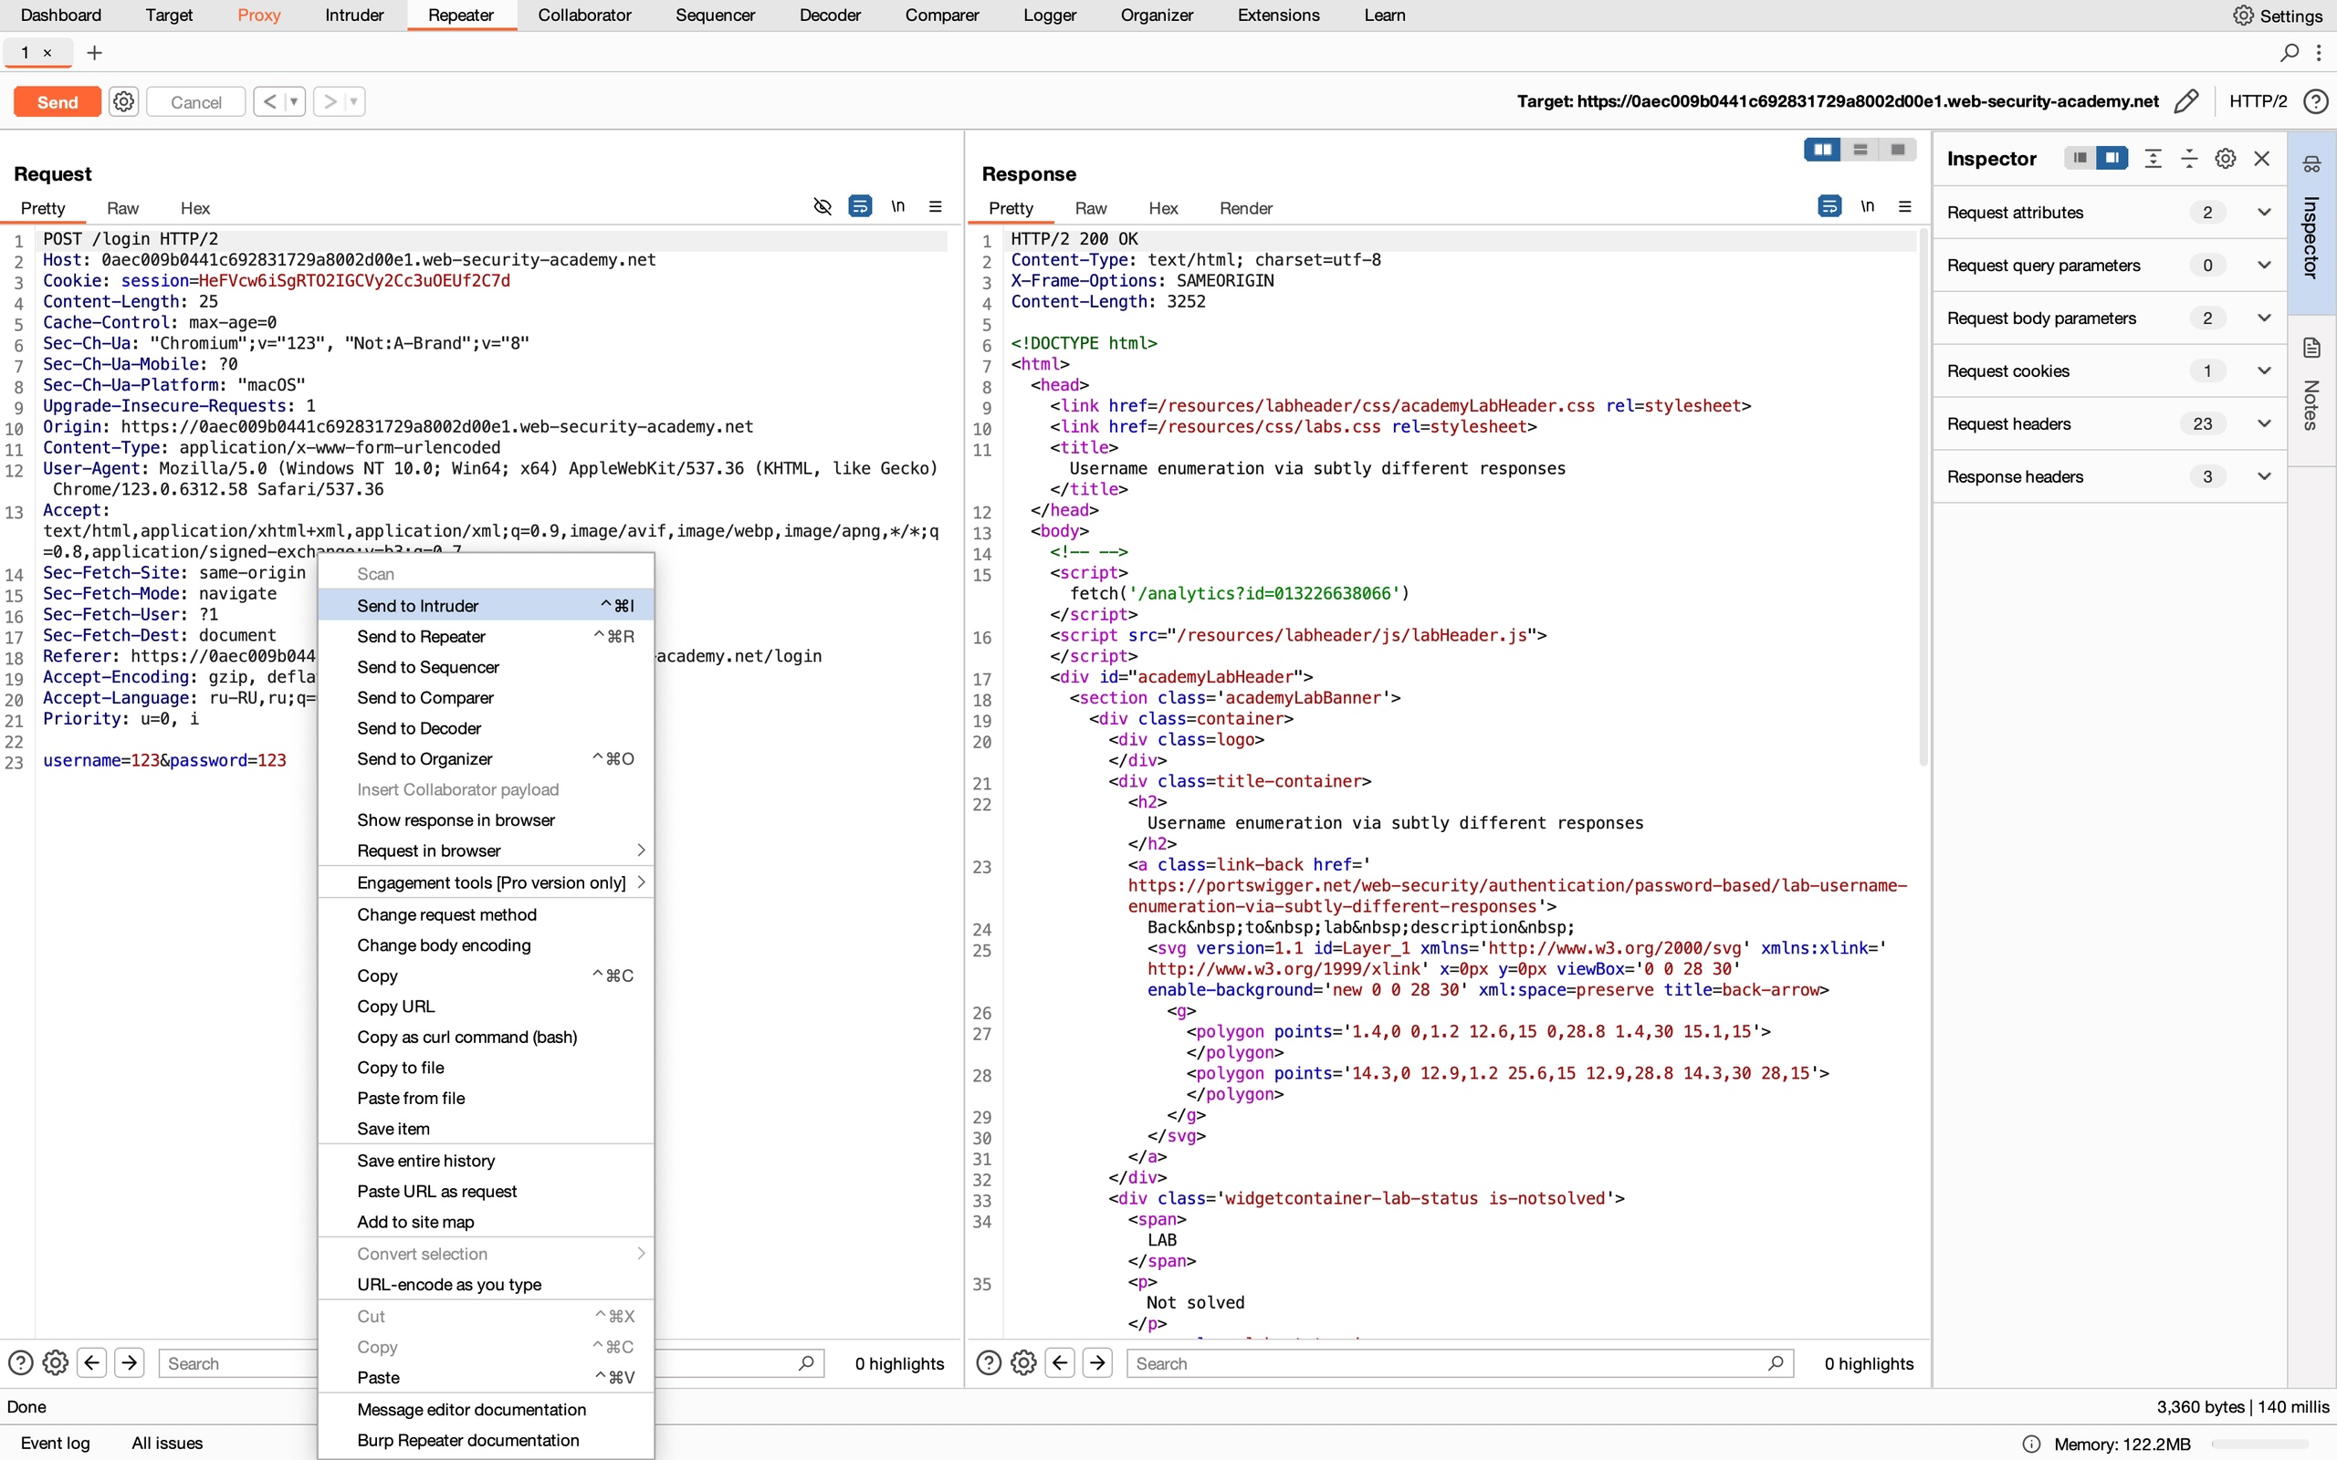2337x1460 pixels.
Task: Switch to Proxy tab
Action: click(259, 16)
